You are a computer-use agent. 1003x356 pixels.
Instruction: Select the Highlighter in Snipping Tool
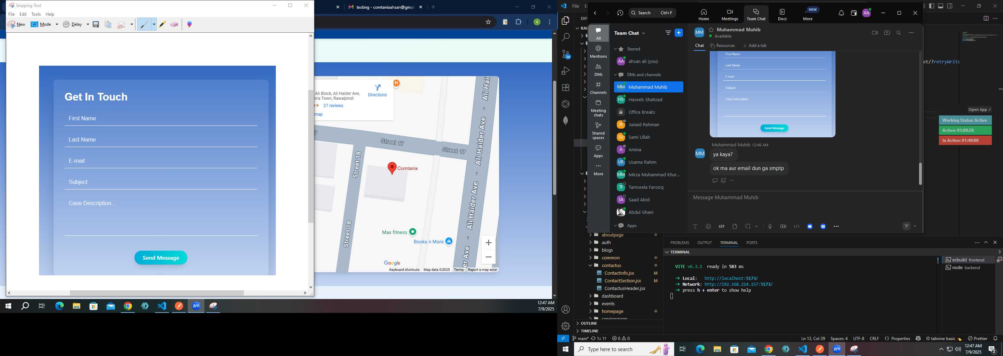(x=162, y=24)
